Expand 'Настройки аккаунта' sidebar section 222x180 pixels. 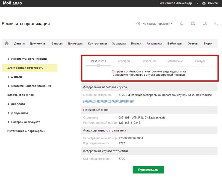click(25, 122)
